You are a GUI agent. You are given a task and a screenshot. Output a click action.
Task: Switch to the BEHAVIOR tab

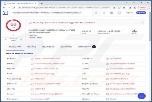pyautogui.click(x=66, y=47)
